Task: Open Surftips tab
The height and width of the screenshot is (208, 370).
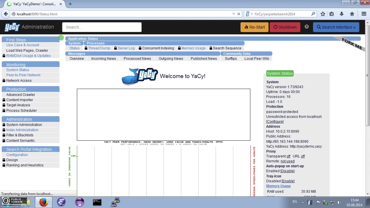Action: click(231, 59)
